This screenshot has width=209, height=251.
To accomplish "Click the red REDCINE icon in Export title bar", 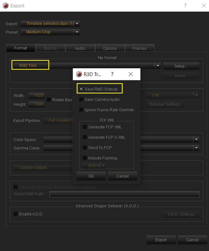I will [5, 6].
